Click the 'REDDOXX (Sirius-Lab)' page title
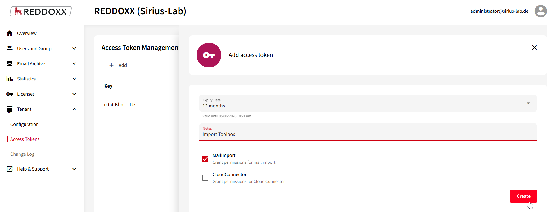 (x=140, y=11)
